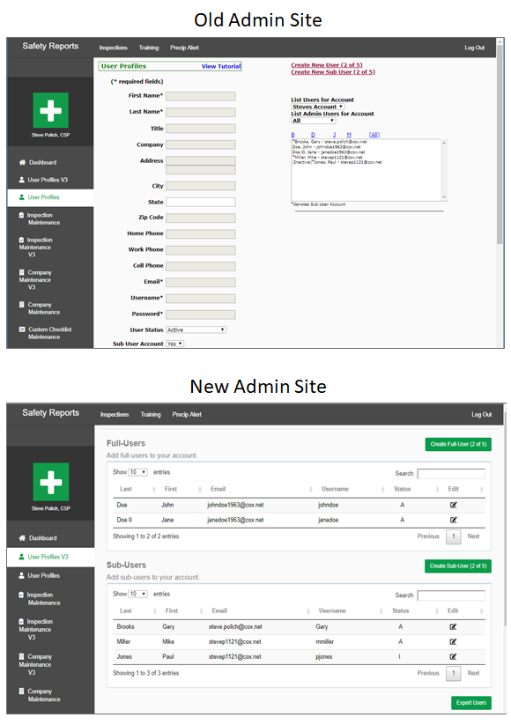Viewport: 511px width, 725px height.
Task: Focus the Sub-Users Search field
Action: (451, 596)
